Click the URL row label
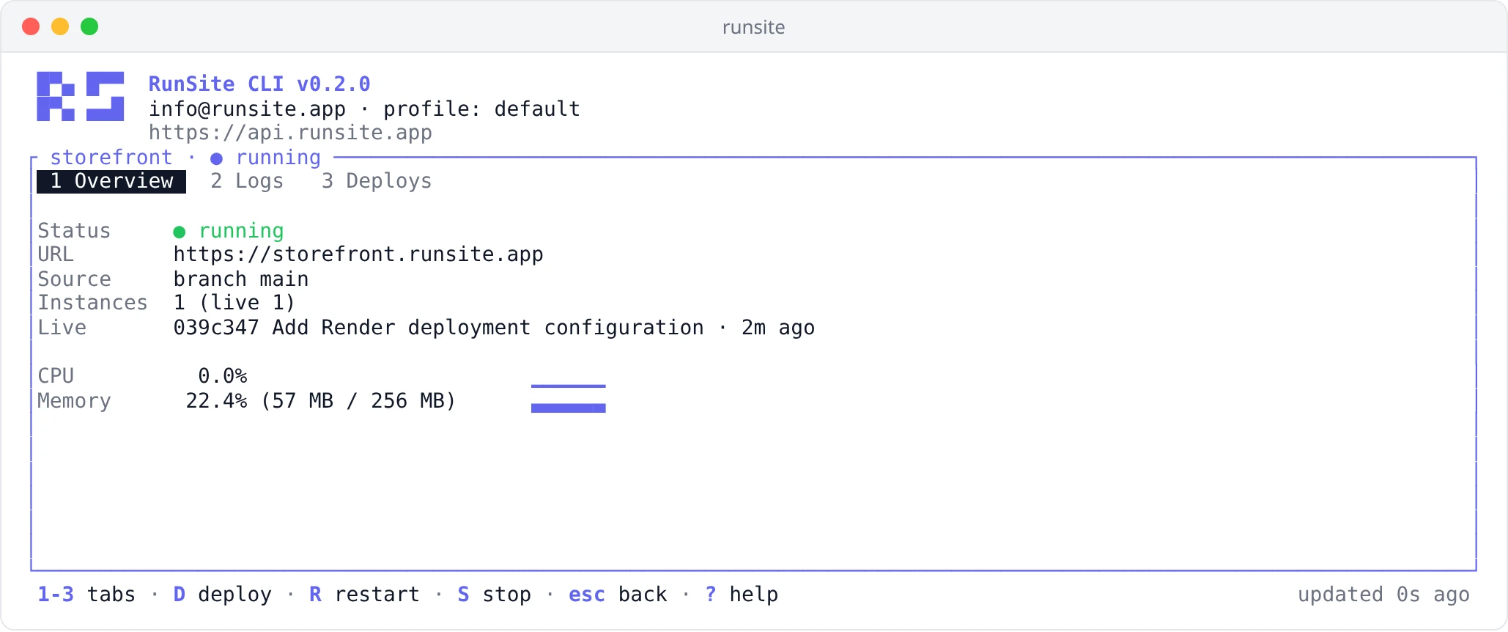 coord(56,254)
